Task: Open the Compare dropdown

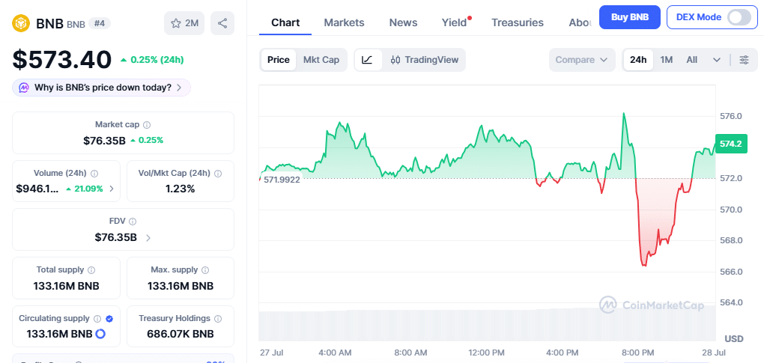Action: coord(582,60)
